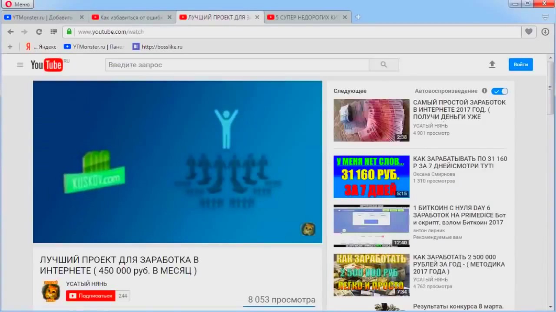The width and height of the screenshot is (556, 312).
Task: Go back with the back arrow
Action: [10, 32]
